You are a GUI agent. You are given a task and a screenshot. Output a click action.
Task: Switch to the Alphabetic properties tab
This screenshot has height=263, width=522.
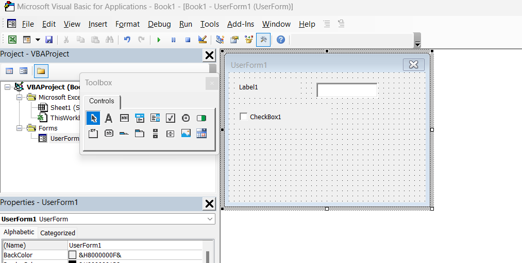pos(19,232)
